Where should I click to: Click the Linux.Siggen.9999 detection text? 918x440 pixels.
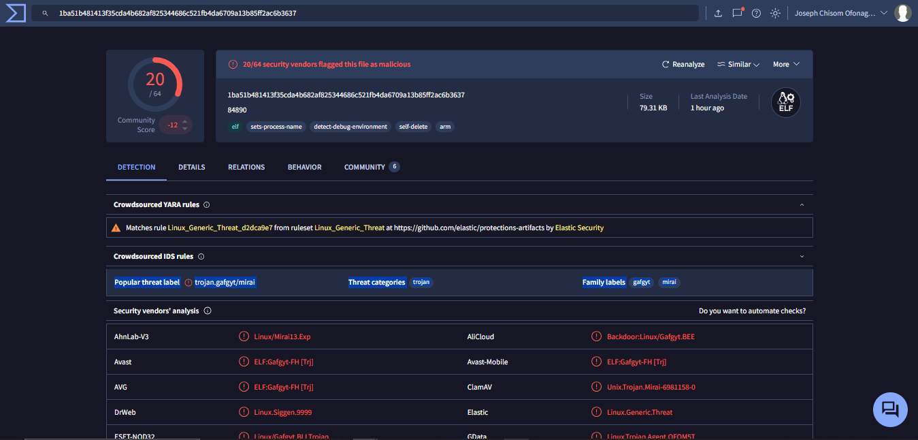283,412
